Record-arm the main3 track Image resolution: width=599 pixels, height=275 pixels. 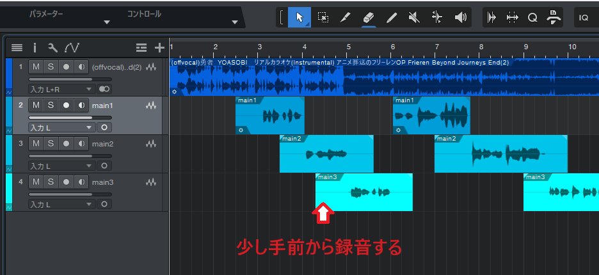coord(66,182)
